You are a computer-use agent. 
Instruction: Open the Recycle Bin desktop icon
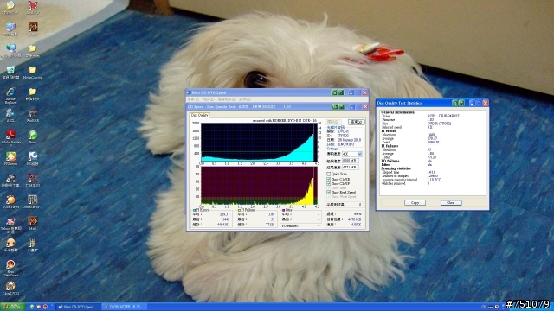pos(11,71)
